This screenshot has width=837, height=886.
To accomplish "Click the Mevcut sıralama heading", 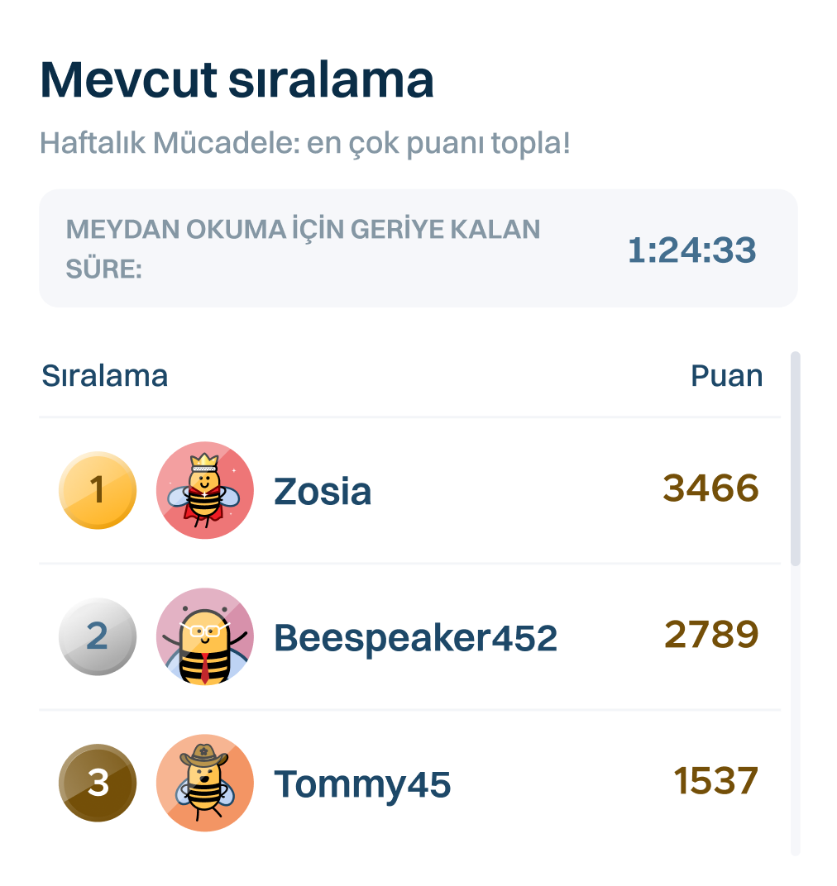I will (x=237, y=80).
